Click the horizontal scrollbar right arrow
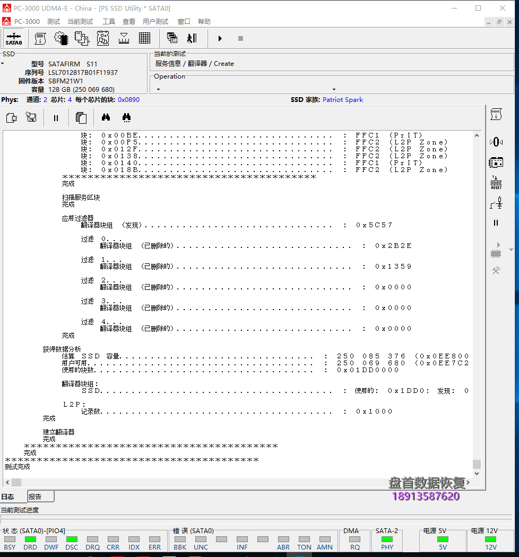The height and width of the screenshot is (557, 519). (x=468, y=483)
